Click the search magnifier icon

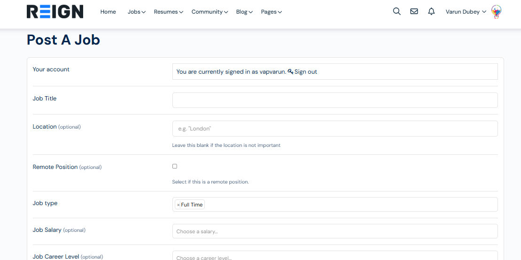pyautogui.click(x=397, y=12)
